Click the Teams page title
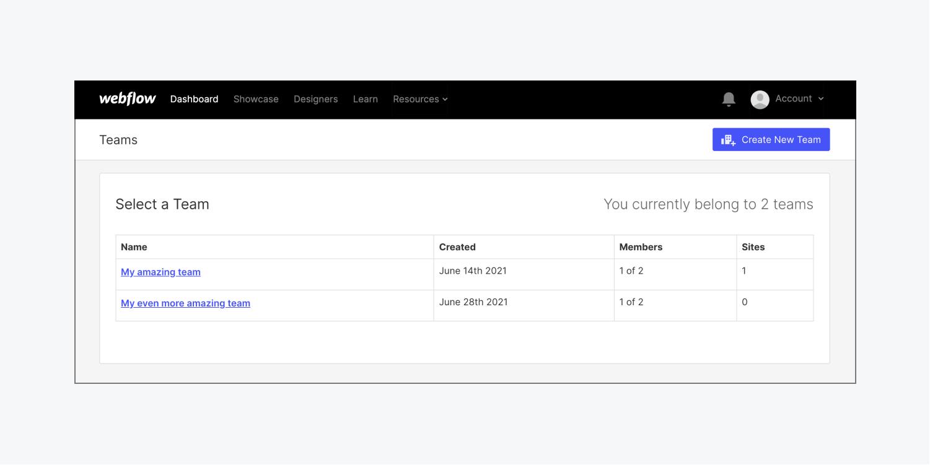Viewport: 930px width, 465px height. tap(118, 140)
